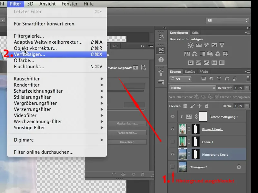
Task: Add an Exposure adjustment layer
Action: coord(214,45)
